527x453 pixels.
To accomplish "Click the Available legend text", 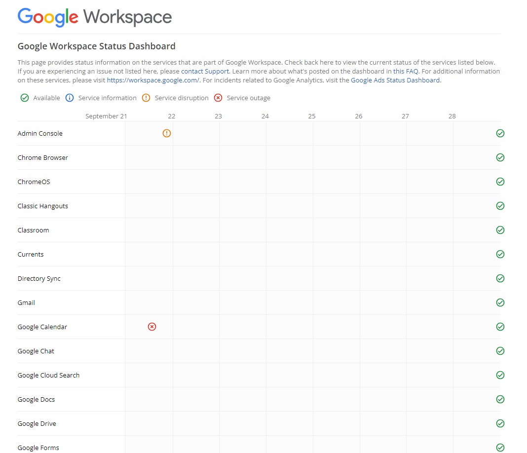I will [46, 98].
